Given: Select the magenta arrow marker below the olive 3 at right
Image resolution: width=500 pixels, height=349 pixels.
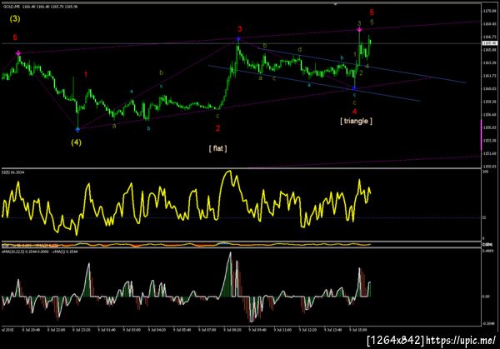Looking at the screenshot, I should coord(359,30).
